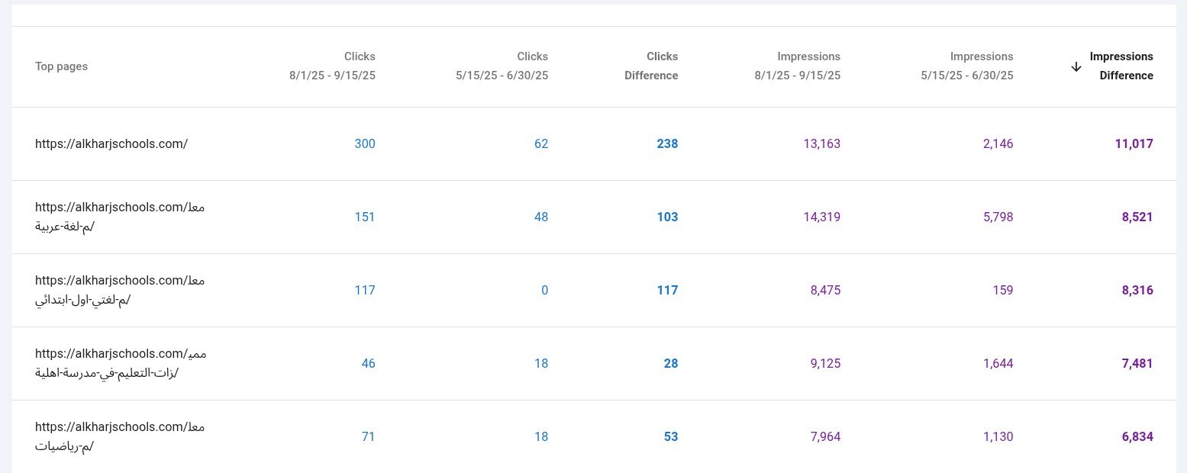Screen dimensions: 1187x473
Task: Sort by Clicks 8/1/25 - 9/15/25 column
Action: pyautogui.click(x=333, y=66)
